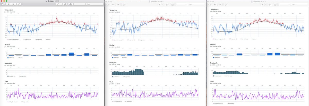Click the Søk search field in Svalbard 2019 window
This screenshot has width=309, height=106.
click(293, 5)
